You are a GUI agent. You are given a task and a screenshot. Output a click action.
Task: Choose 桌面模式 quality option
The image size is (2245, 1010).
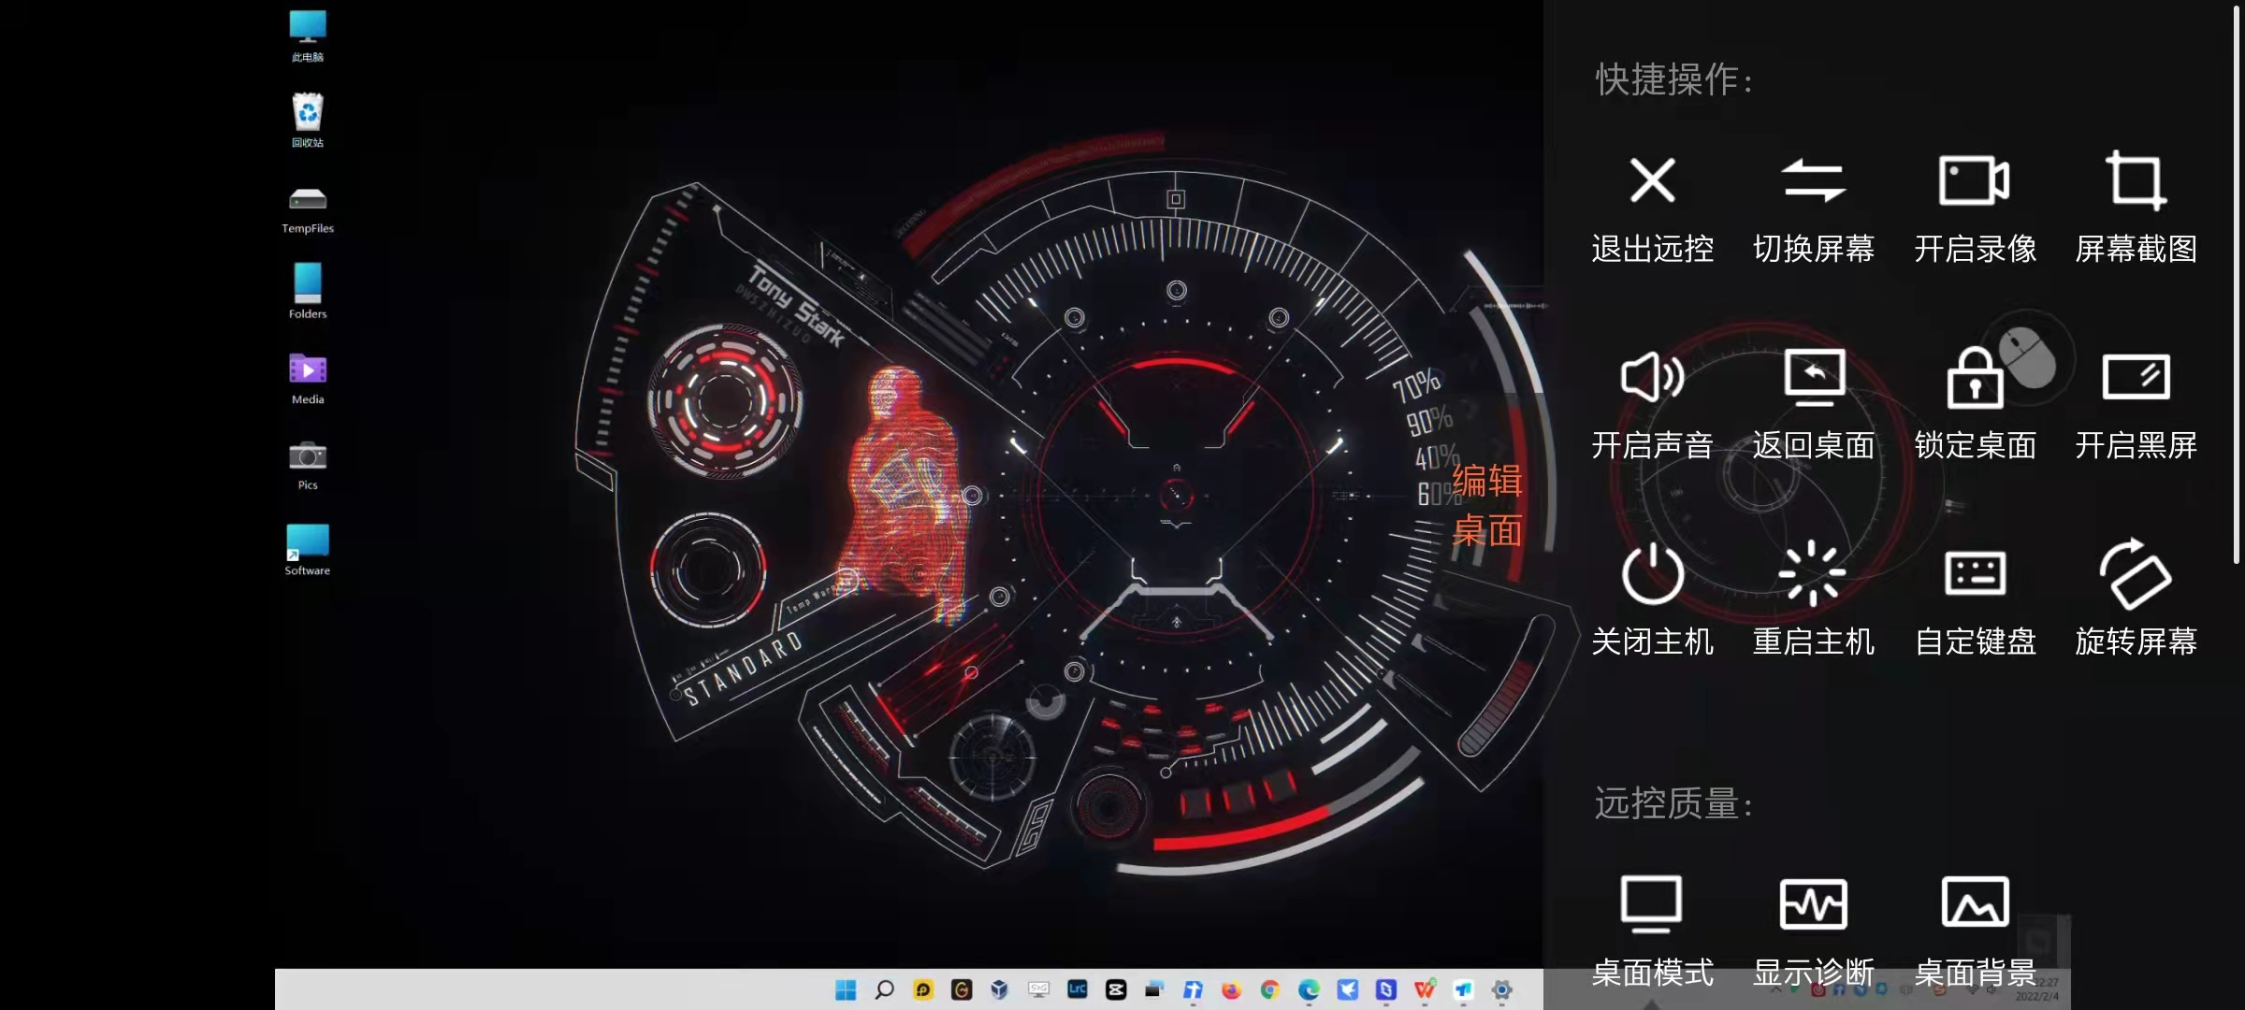click(1652, 932)
